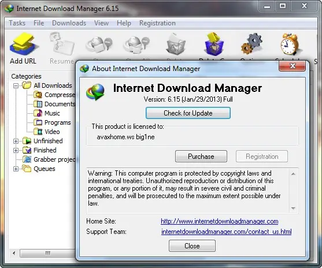Open the Registration menu
Screen dimensions: 322x268
(157, 23)
